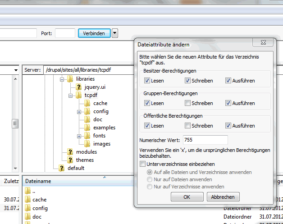
Task: Toggle owner Schreiben permission checkbox
Action: point(187,81)
